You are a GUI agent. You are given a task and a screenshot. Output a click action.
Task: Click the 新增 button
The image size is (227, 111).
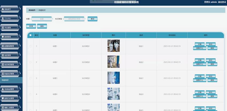click(31, 26)
